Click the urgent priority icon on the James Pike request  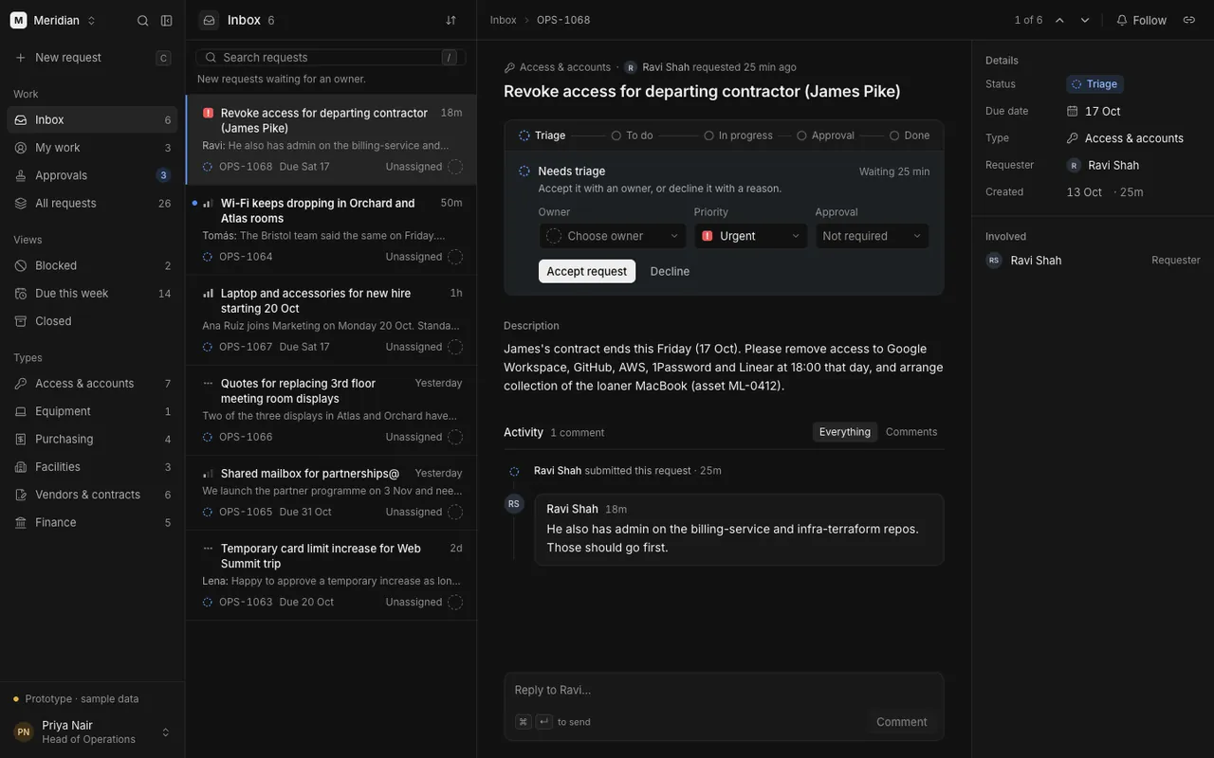(x=208, y=113)
